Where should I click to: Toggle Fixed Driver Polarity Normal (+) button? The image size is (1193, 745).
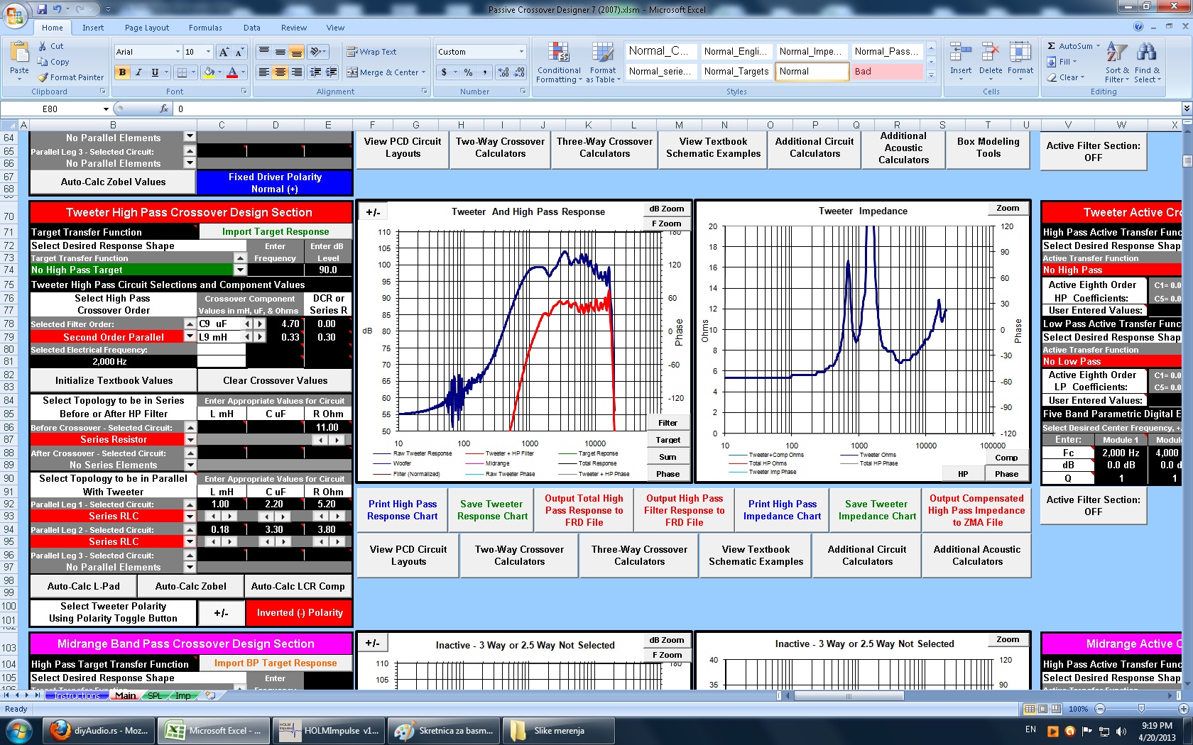pyautogui.click(x=275, y=182)
